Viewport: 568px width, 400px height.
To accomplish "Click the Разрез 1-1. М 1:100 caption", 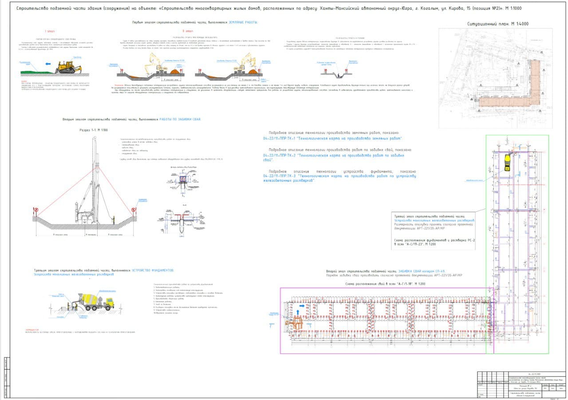I will click(x=94, y=130).
